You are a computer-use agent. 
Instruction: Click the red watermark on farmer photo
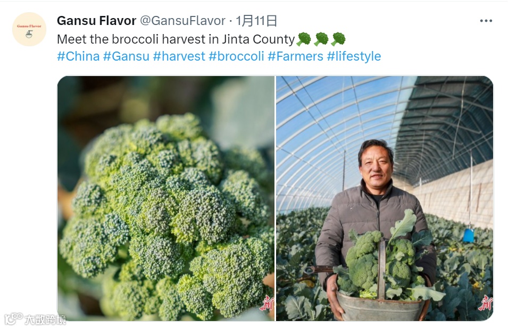point(486,303)
